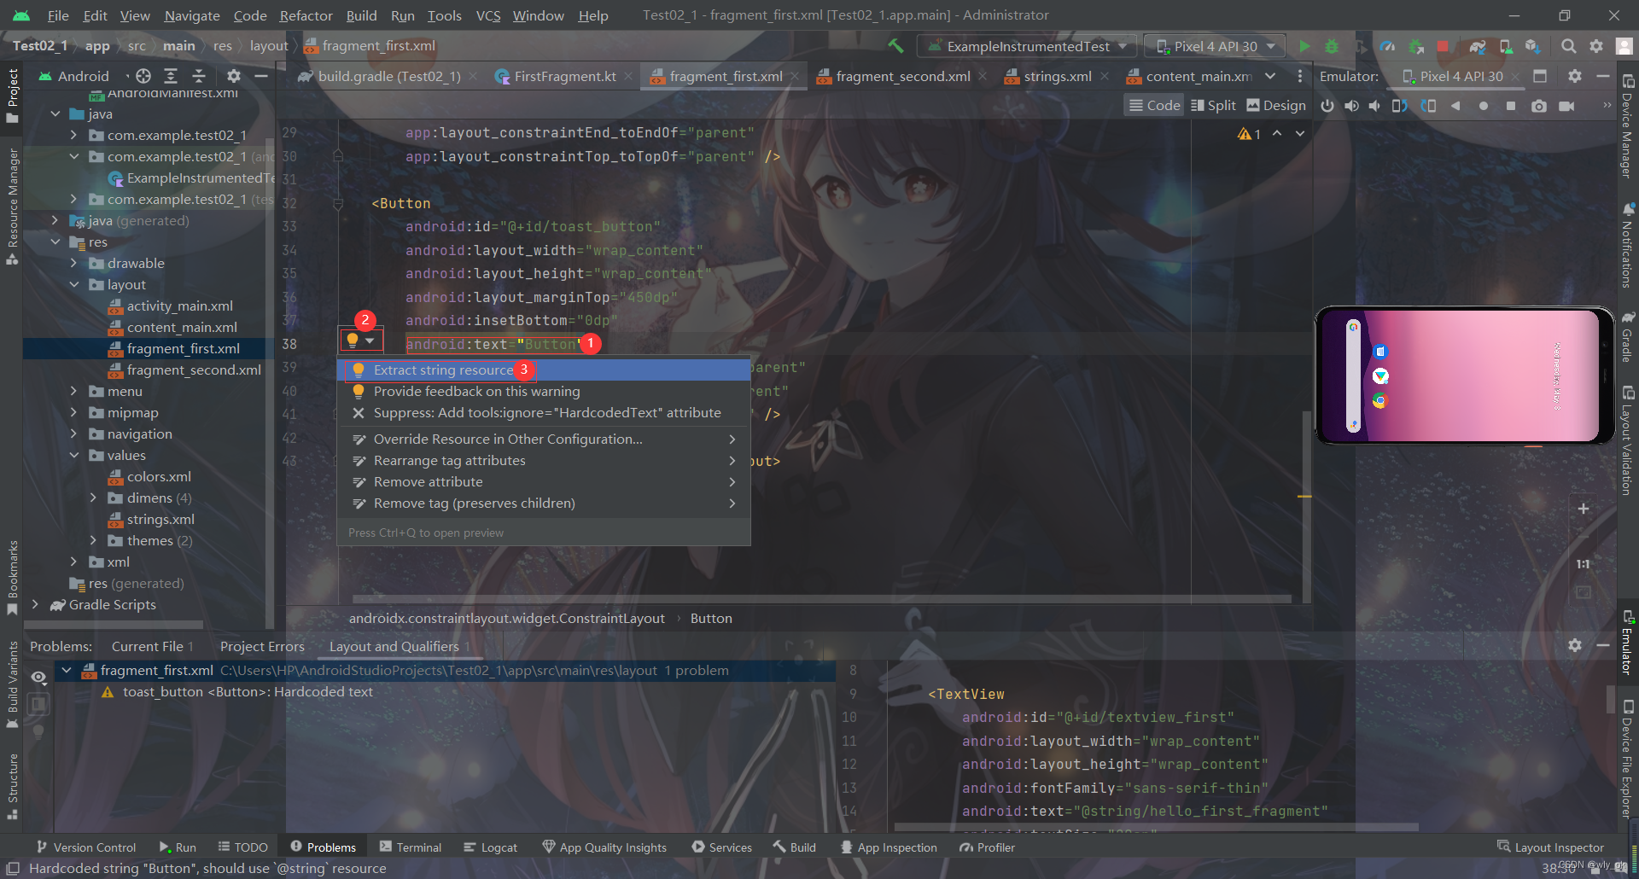Screen dimensions: 1639x879
Task: Switch to FirstFragment.kt editor tab
Action: (563, 76)
